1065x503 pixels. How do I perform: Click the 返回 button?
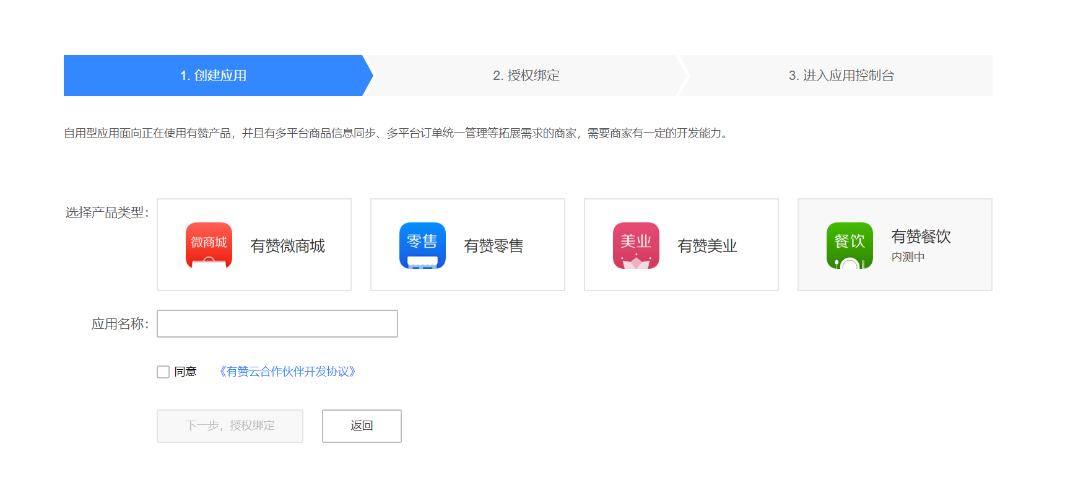(x=362, y=426)
